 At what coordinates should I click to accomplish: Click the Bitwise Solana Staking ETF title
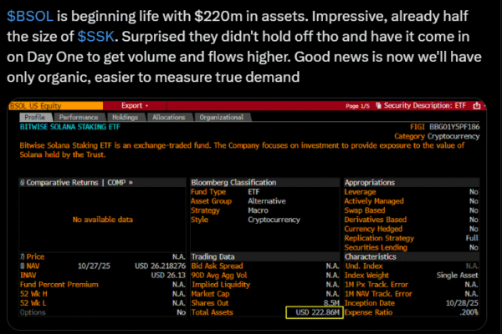click(x=66, y=127)
